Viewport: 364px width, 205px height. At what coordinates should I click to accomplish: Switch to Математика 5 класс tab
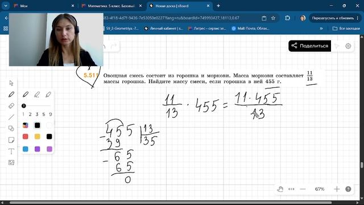click(111, 6)
